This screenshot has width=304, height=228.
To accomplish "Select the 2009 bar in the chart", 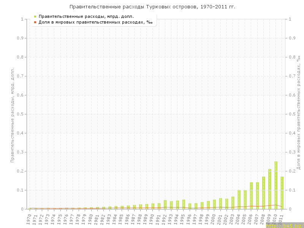I will click(270, 189).
